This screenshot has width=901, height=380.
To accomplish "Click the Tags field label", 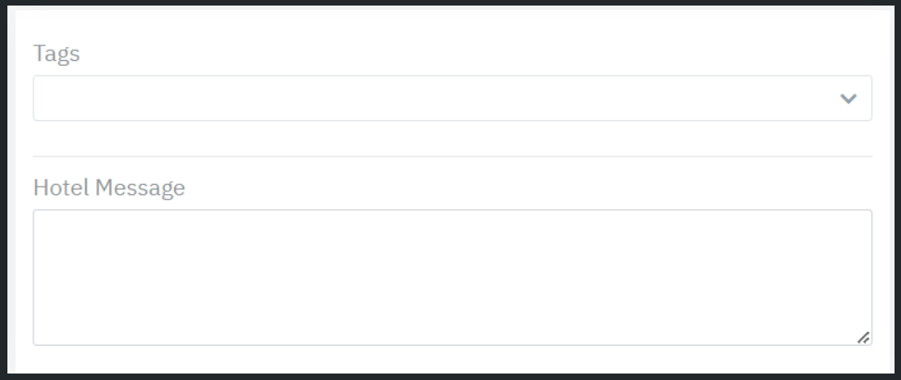I will coord(56,54).
